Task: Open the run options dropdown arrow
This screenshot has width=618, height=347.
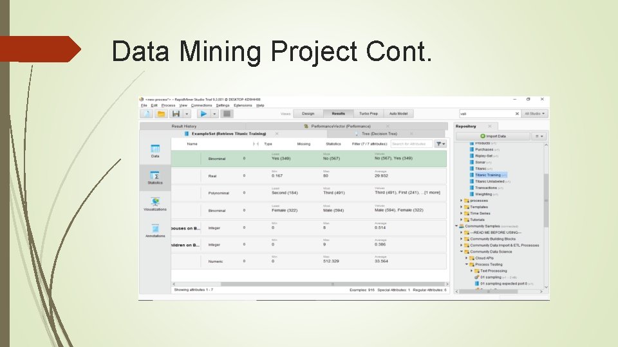Action: click(x=214, y=114)
